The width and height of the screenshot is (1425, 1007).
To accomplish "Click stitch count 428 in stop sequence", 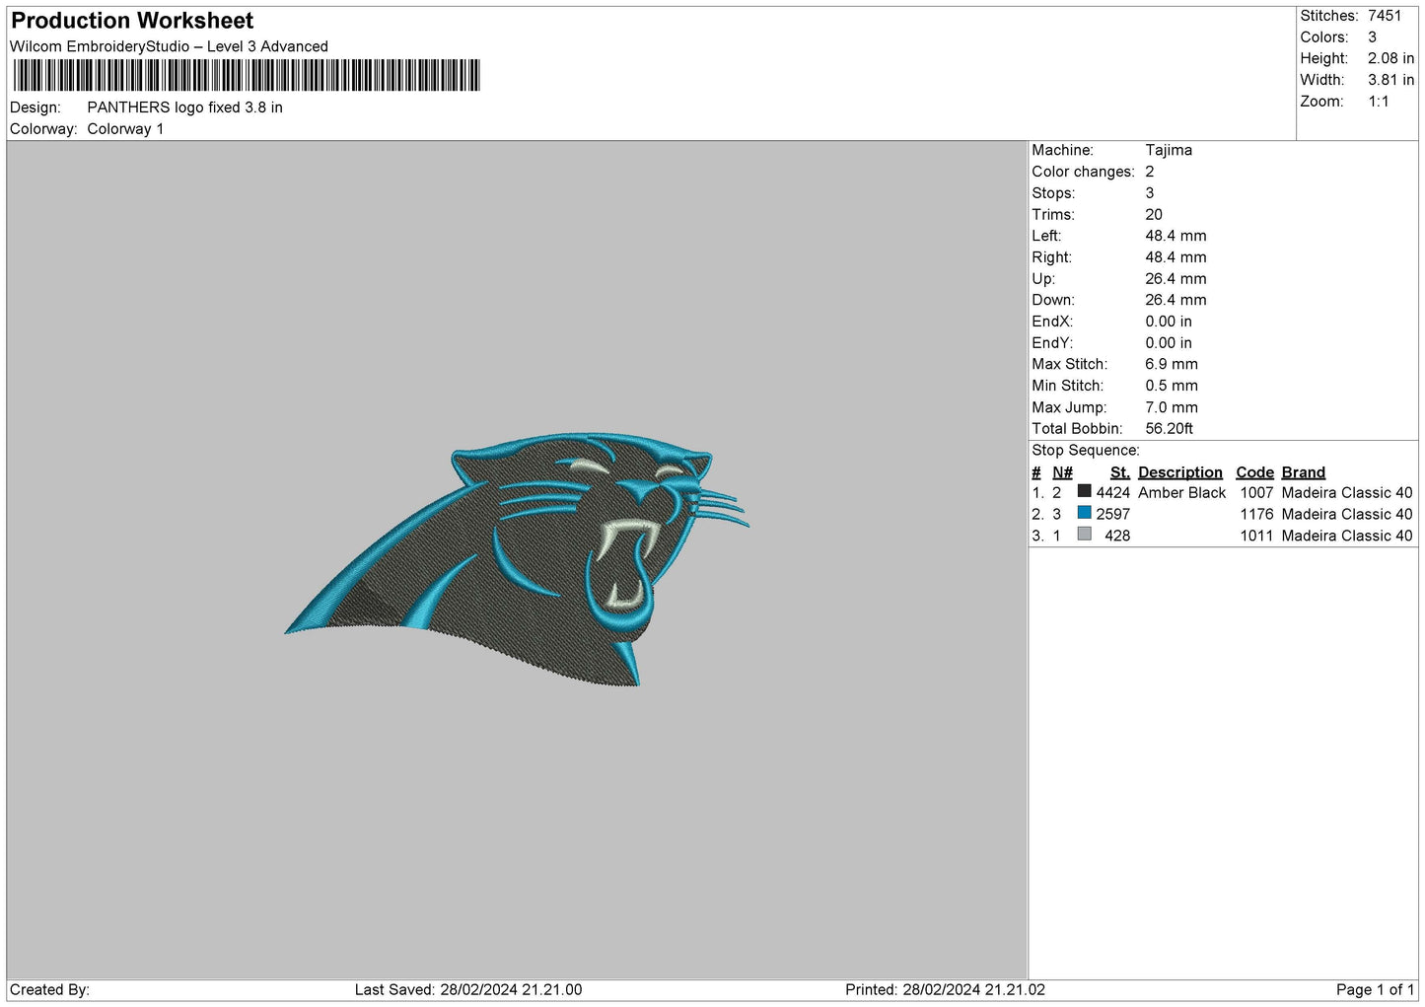I will (x=1117, y=536).
